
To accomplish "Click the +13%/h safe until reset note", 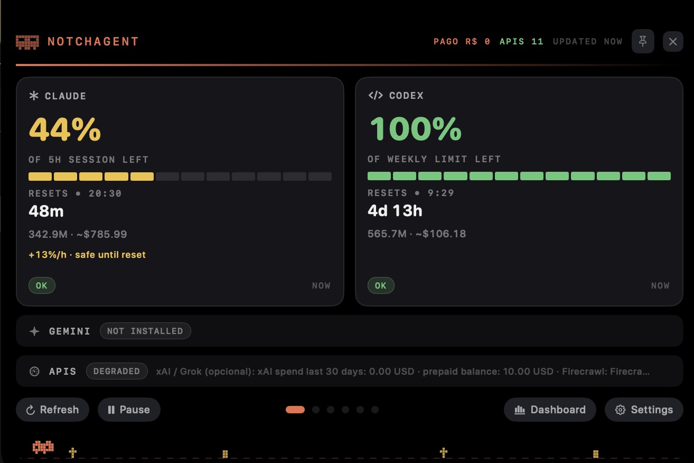I will [87, 255].
